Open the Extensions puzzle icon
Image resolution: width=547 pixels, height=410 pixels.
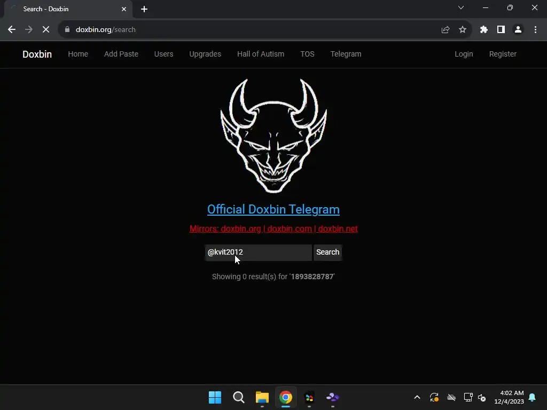click(x=484, y=30)
